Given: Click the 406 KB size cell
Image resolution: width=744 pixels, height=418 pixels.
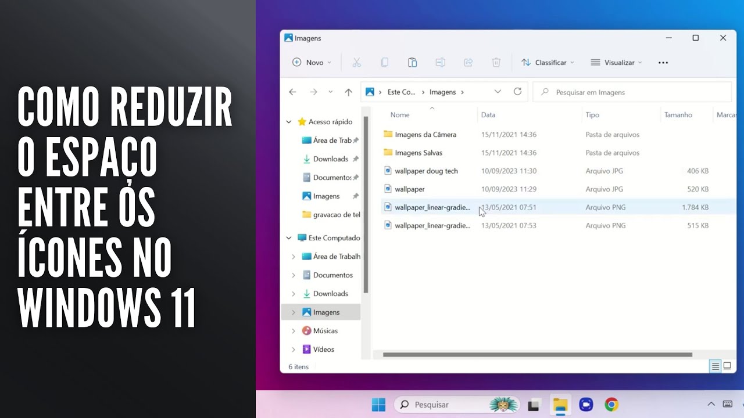Looking at the screenshot, I should click(697, 171).
